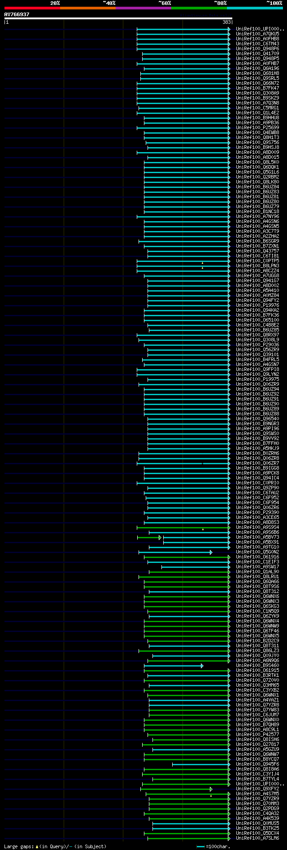The height and width of the screenshot is (850, 287).
Task: Open hit UniRef100_A7QKU5
Action: tap(257, 34)
